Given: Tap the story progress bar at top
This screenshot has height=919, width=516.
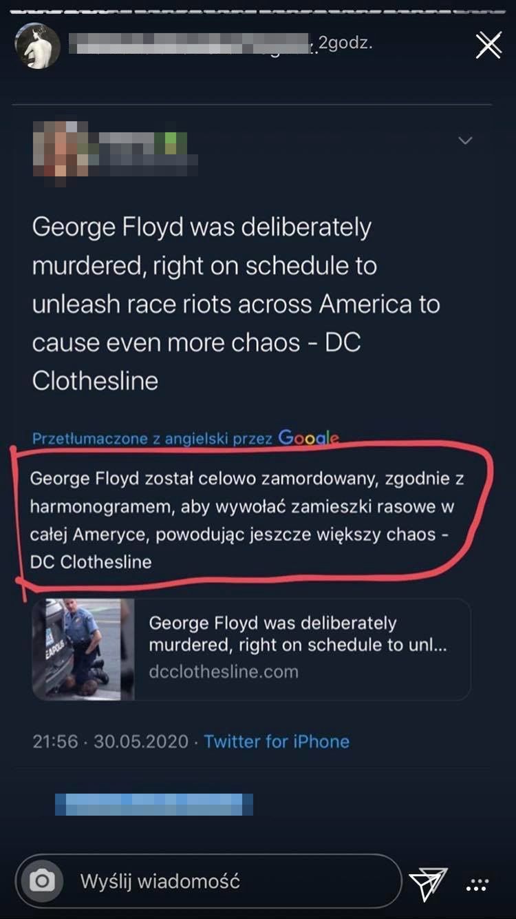Looking at the screenshot, I should pos(258,10).
